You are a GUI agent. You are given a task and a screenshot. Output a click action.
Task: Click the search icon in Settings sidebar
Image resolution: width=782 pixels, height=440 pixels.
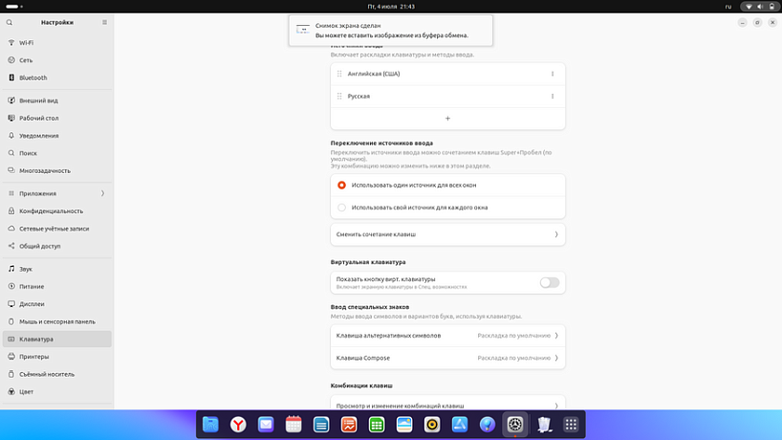point(11,22)
